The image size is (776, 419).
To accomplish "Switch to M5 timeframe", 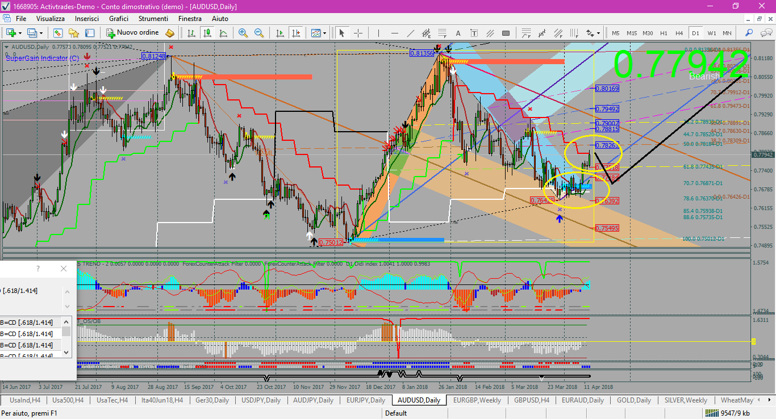I will pos(616,33).
